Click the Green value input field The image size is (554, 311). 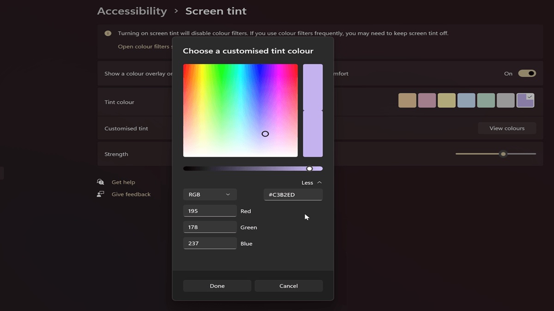[210, 227]
